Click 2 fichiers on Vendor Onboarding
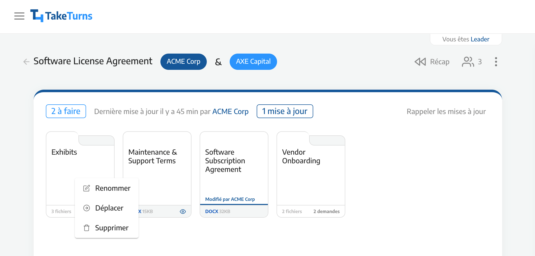 click(292, 212)
